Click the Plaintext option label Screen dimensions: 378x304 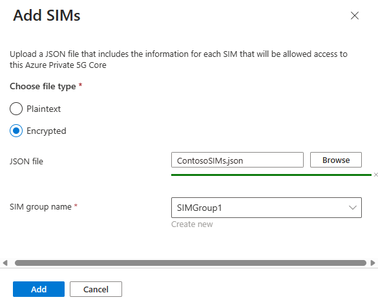click(44, 109)
